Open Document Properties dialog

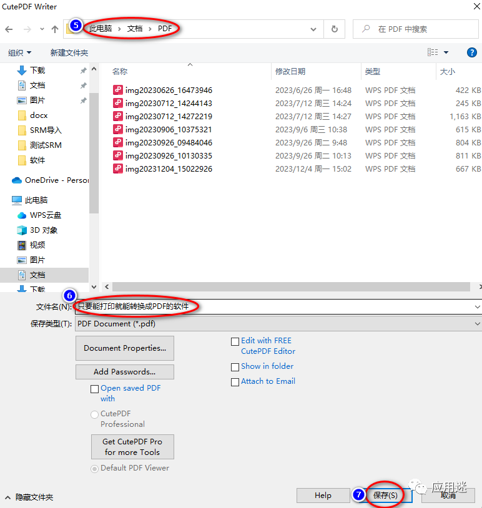[125, 348]
